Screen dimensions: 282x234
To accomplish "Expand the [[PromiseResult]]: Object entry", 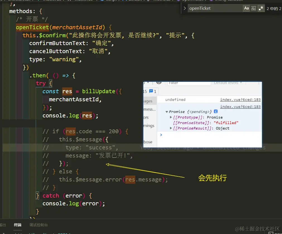I will point(171,128).
